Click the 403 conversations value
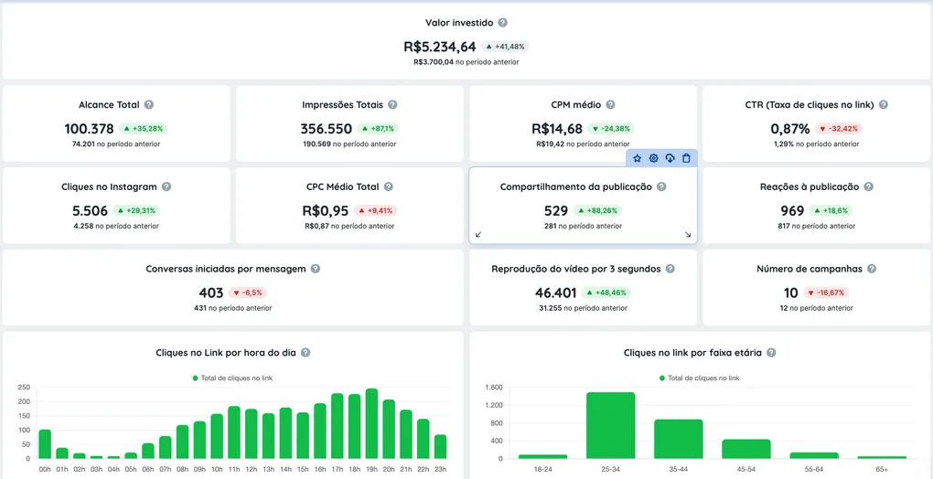Screen dimensions: 933x479 coord(211,293)
